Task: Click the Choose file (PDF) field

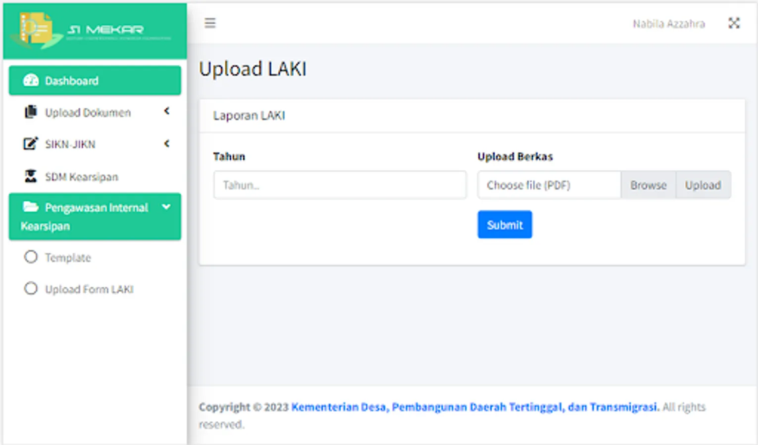Action: pyautogui.click(x=549, y=185)
